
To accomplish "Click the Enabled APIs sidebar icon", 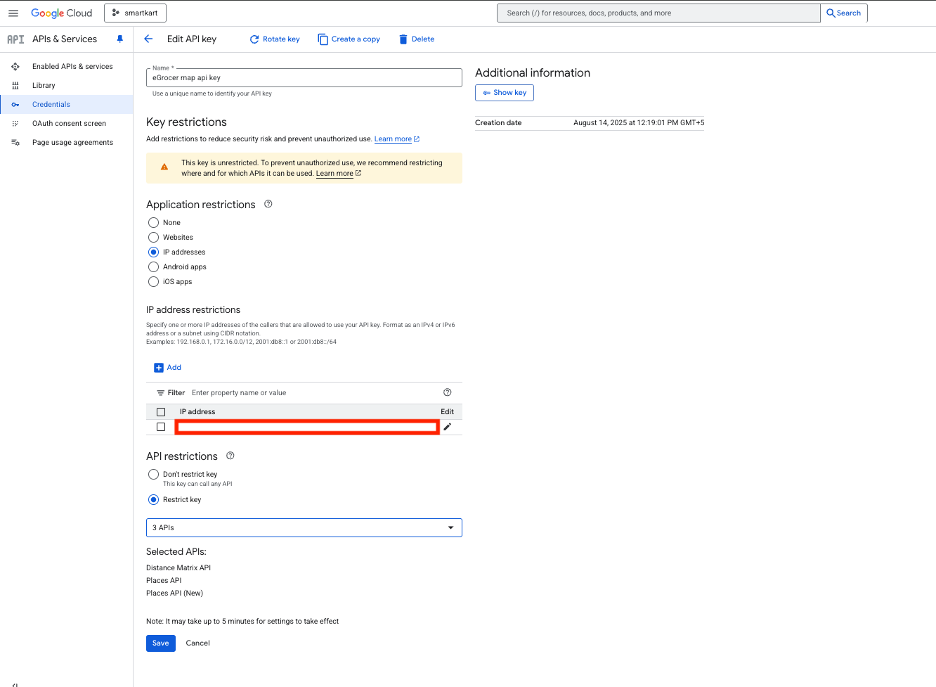I will point(15,66).
